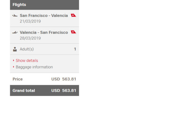
Task: Click the 21/03/2019 departure date
Action: pos(30,21)
